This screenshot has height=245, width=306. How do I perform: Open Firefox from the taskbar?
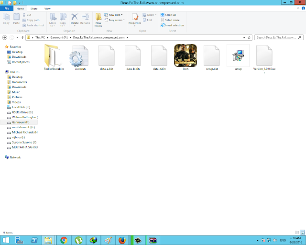click(x=122, y=240)
